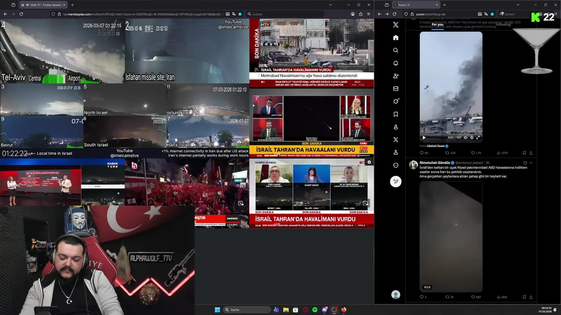
Task: Open X Home from the sidebar
Action: click(396, 38)
